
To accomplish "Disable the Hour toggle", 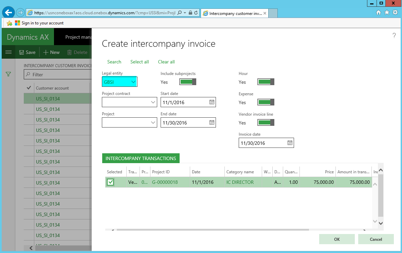I will tap(266, 82).
